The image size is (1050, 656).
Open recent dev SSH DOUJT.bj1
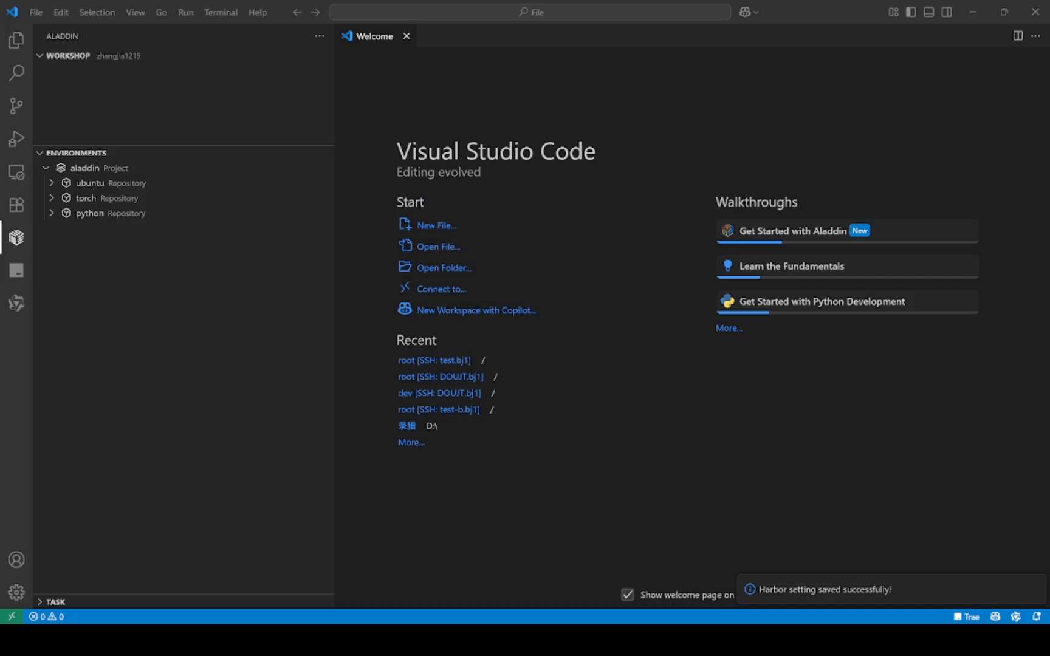click(439, 393)
